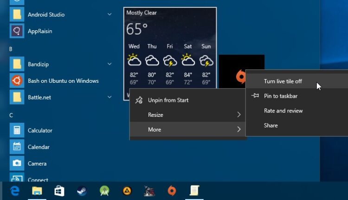This screenshot has height=200, width=348.
Task: Open the notepad scroll icon in taskbar
Action: point(194,191)
